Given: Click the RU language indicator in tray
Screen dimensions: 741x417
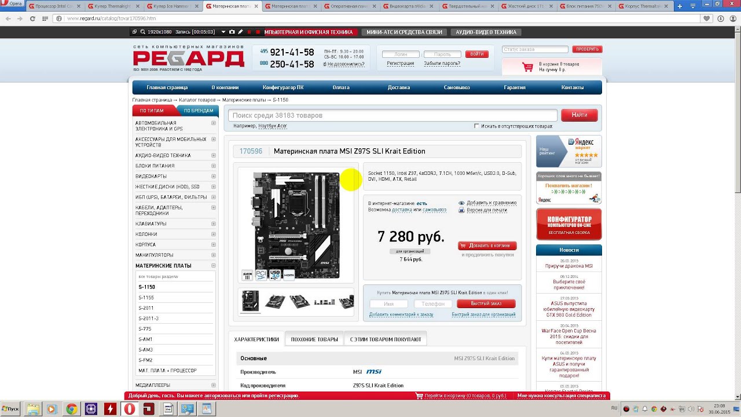Looking at the screenshot, I should (614, 408).
